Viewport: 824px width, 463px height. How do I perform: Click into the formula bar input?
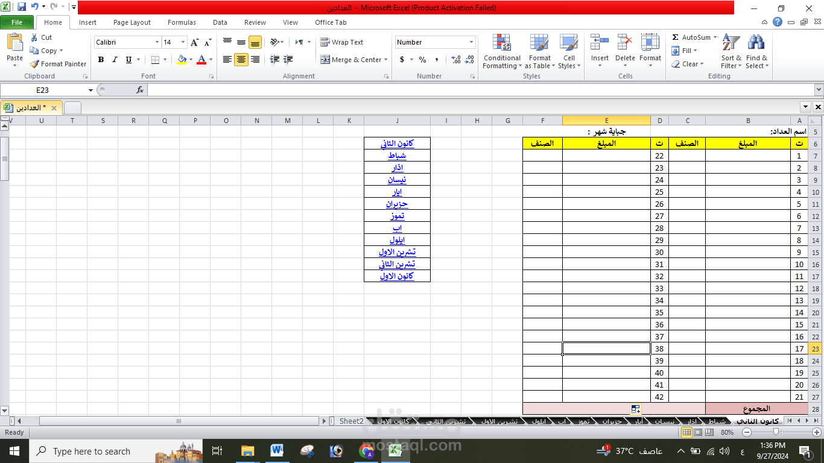pos(480,90)
